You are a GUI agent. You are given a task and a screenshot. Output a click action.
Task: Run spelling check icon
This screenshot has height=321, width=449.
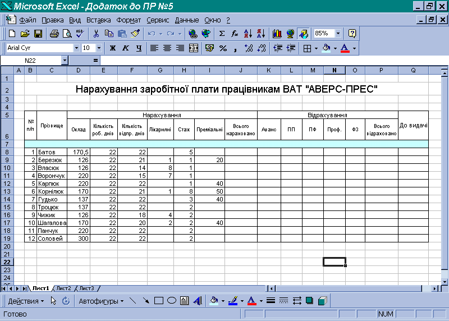click(x=80, y=34)
